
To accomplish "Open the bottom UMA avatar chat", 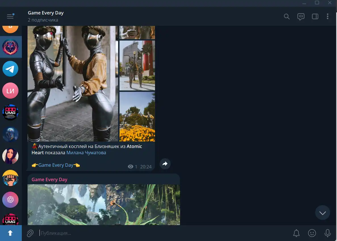I will [10, 219].
